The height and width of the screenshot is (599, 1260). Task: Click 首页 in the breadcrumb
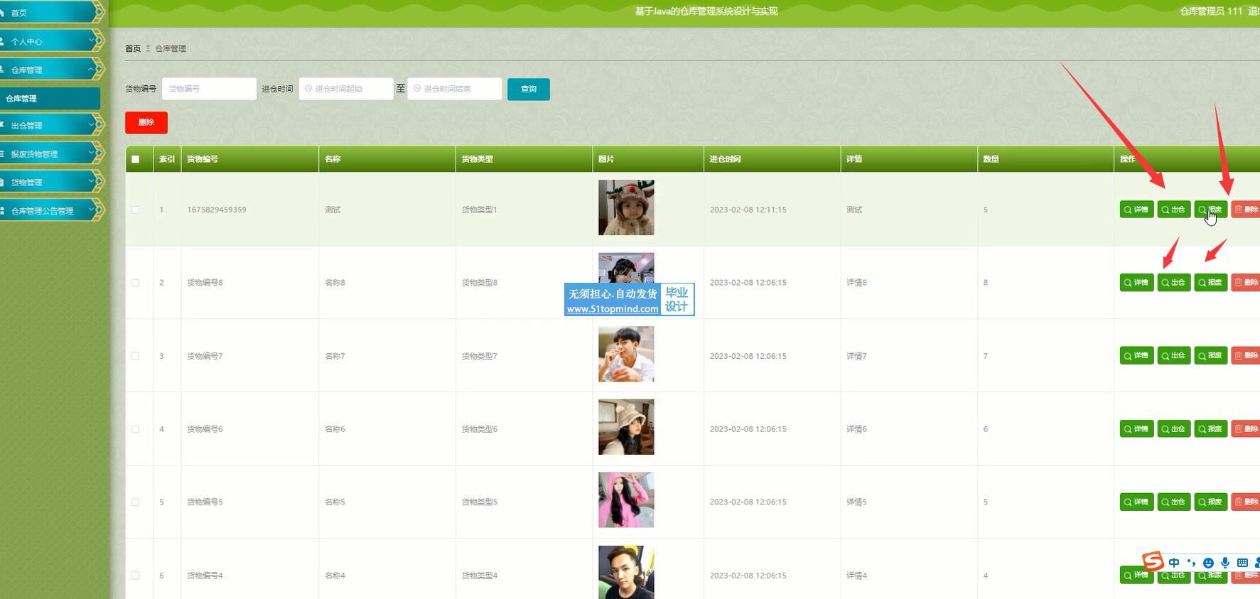133,48
